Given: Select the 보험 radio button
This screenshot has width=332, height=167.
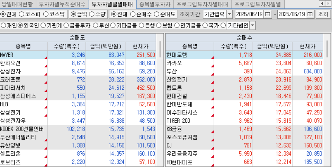Looking at the screenshot, I should (159, 26).
